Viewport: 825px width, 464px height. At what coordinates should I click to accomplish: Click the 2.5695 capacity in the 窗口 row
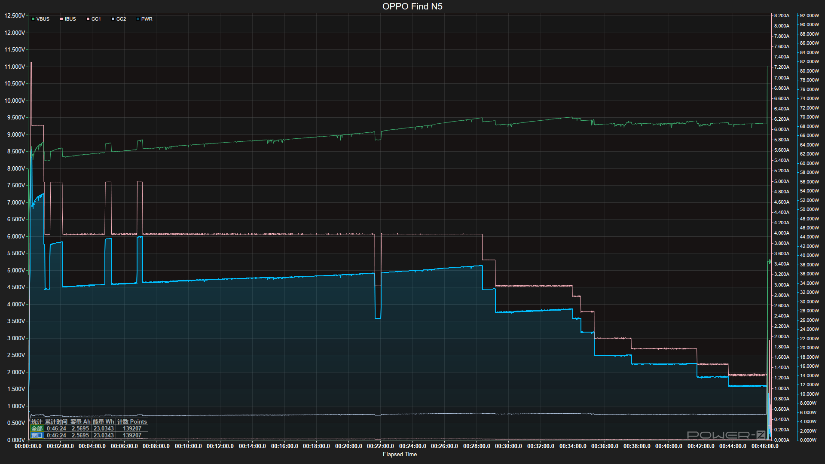coord(80,435)
